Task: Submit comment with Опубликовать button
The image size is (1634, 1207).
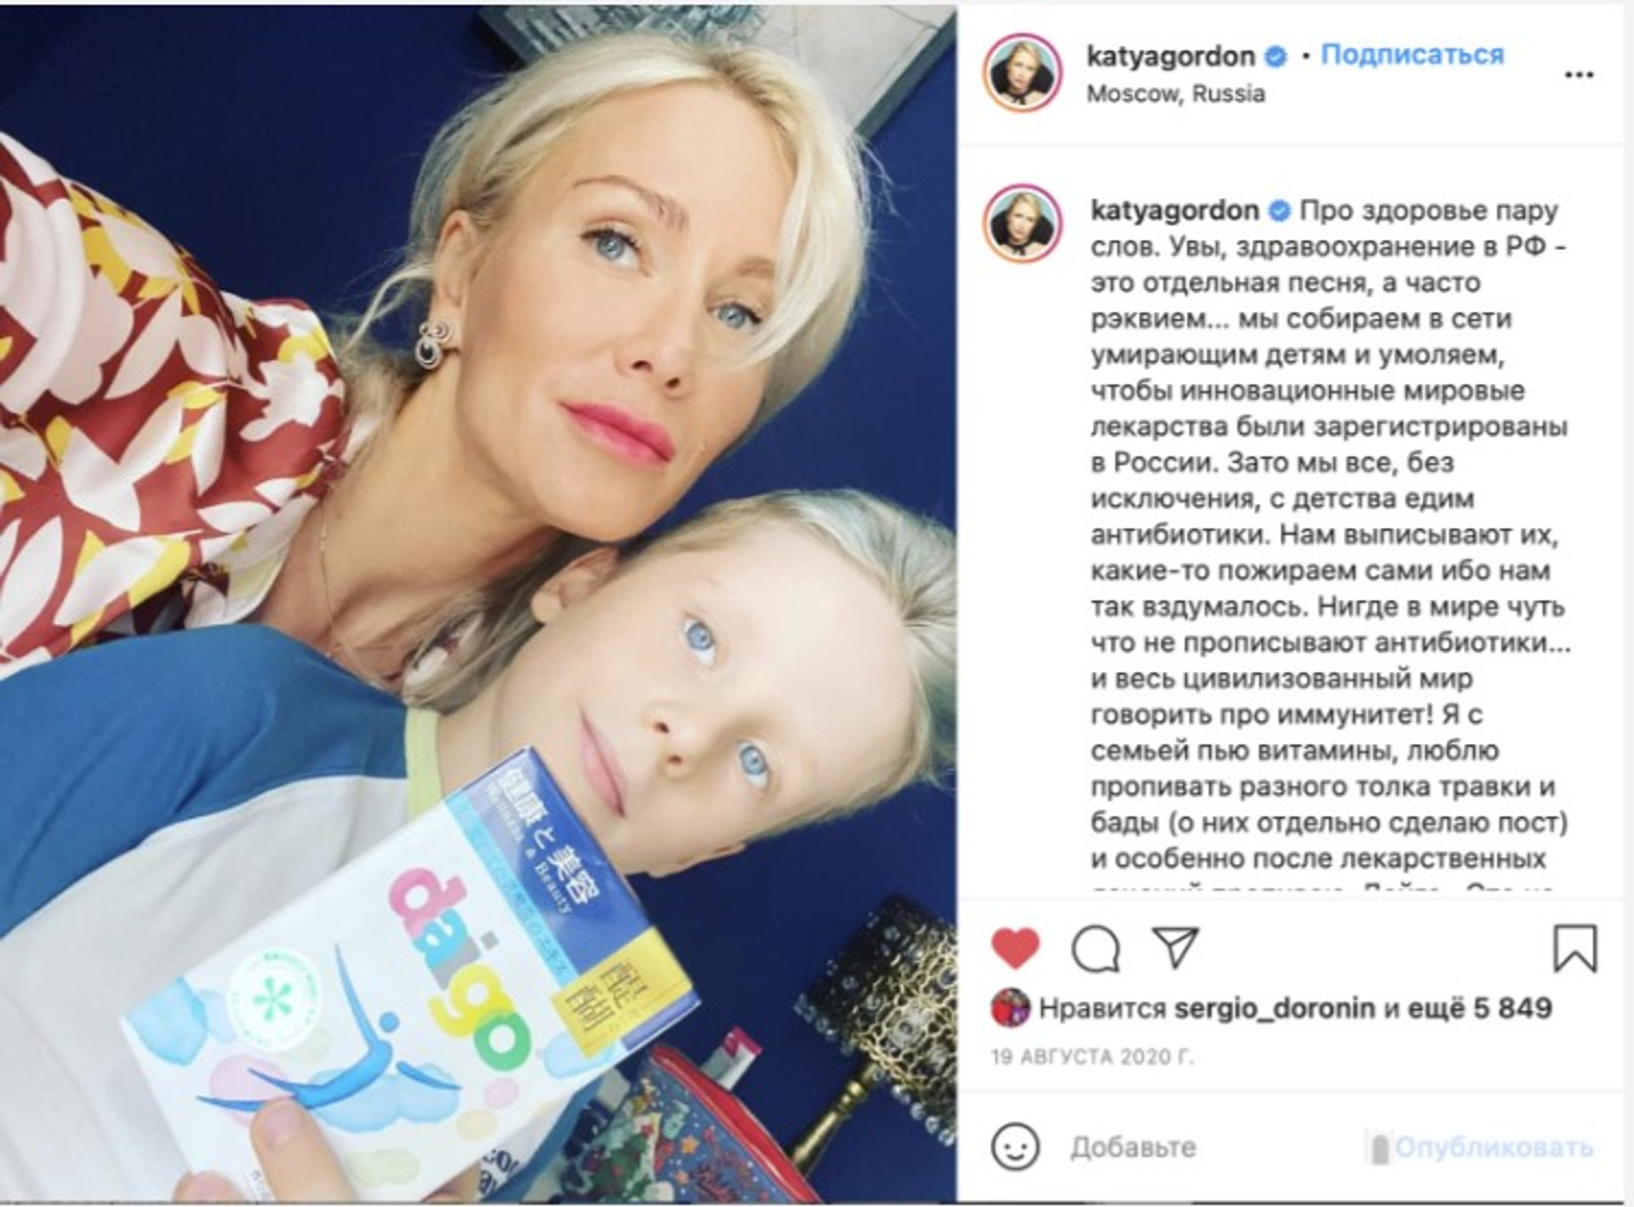Action: 1494,1147
